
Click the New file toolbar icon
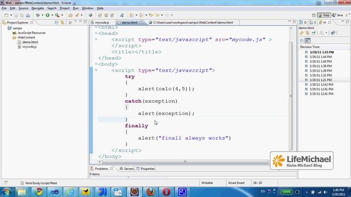tap(6, 15)
